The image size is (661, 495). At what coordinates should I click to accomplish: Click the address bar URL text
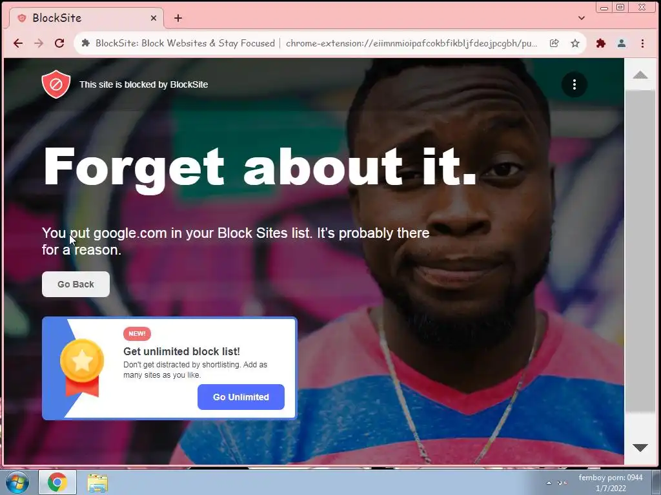[x=411, y=43]
